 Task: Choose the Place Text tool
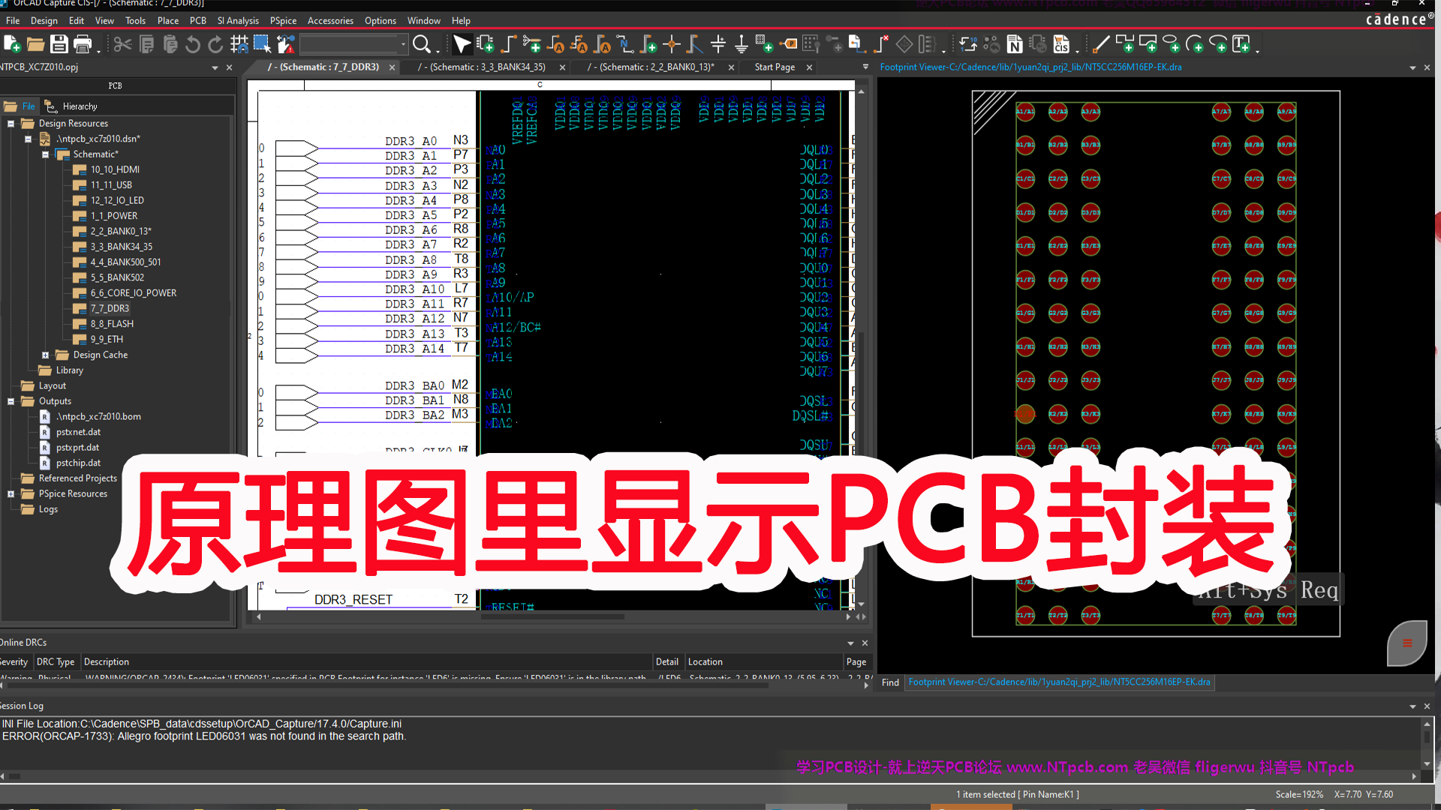click(1241, 45)
